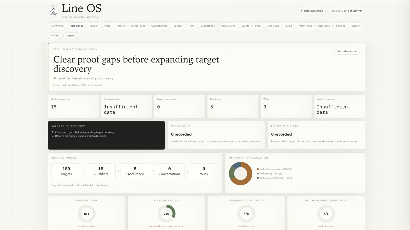Click 'desk-gallery · 20% (3)' legend text

click(271, 174)
